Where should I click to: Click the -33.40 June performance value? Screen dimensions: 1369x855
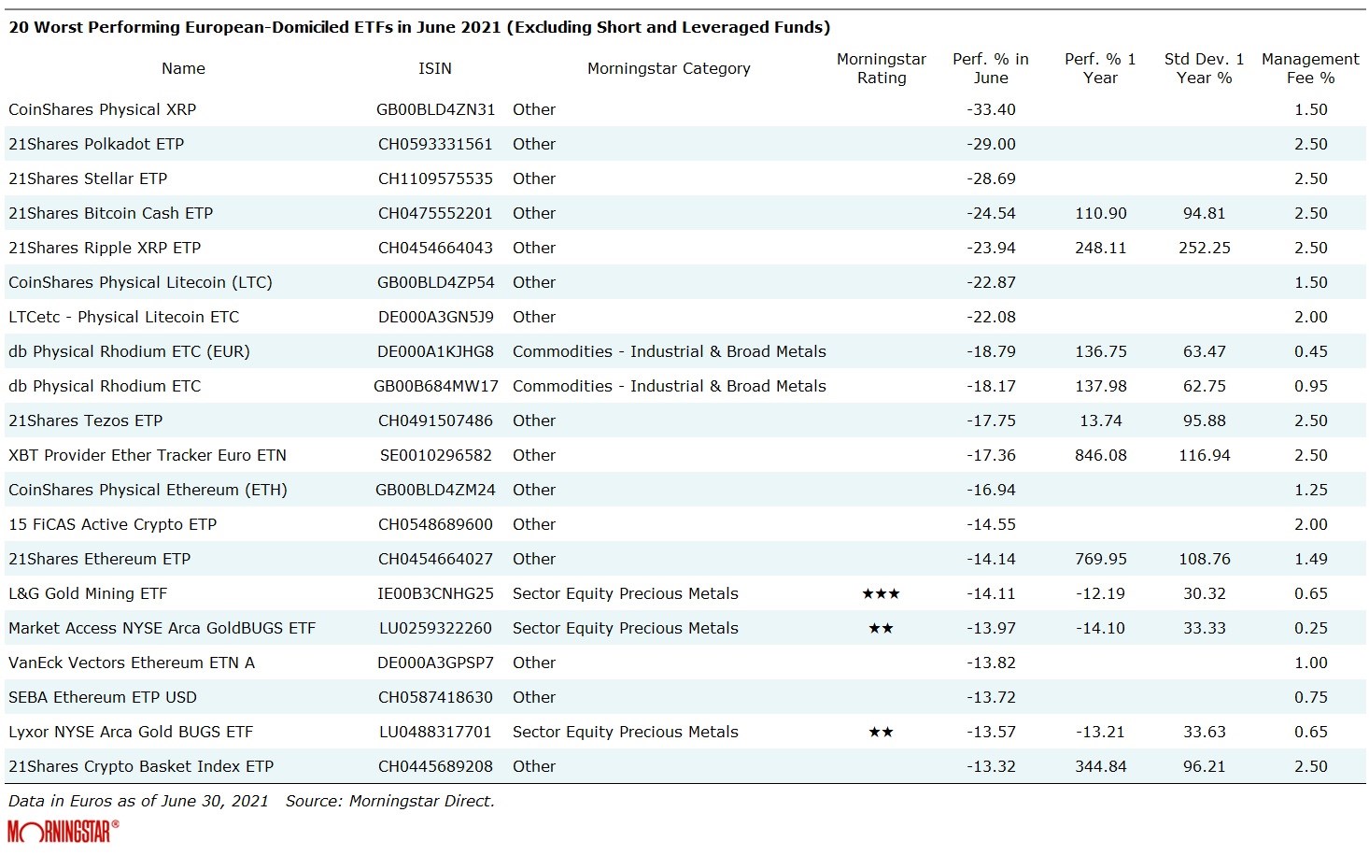click(990, 109)
